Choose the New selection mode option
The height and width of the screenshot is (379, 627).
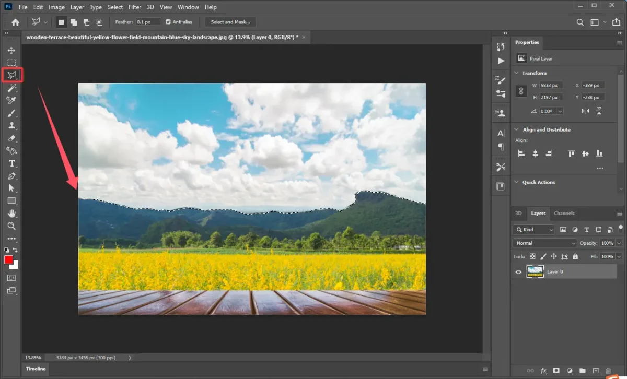click(61, 22)
